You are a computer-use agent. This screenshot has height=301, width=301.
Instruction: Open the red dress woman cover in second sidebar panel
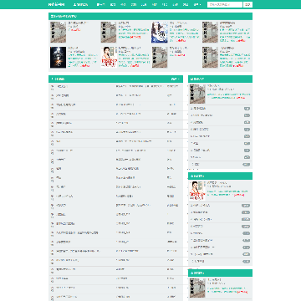(x=197, y=191)
